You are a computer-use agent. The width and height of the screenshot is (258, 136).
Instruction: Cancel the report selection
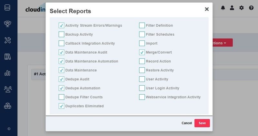187,123
